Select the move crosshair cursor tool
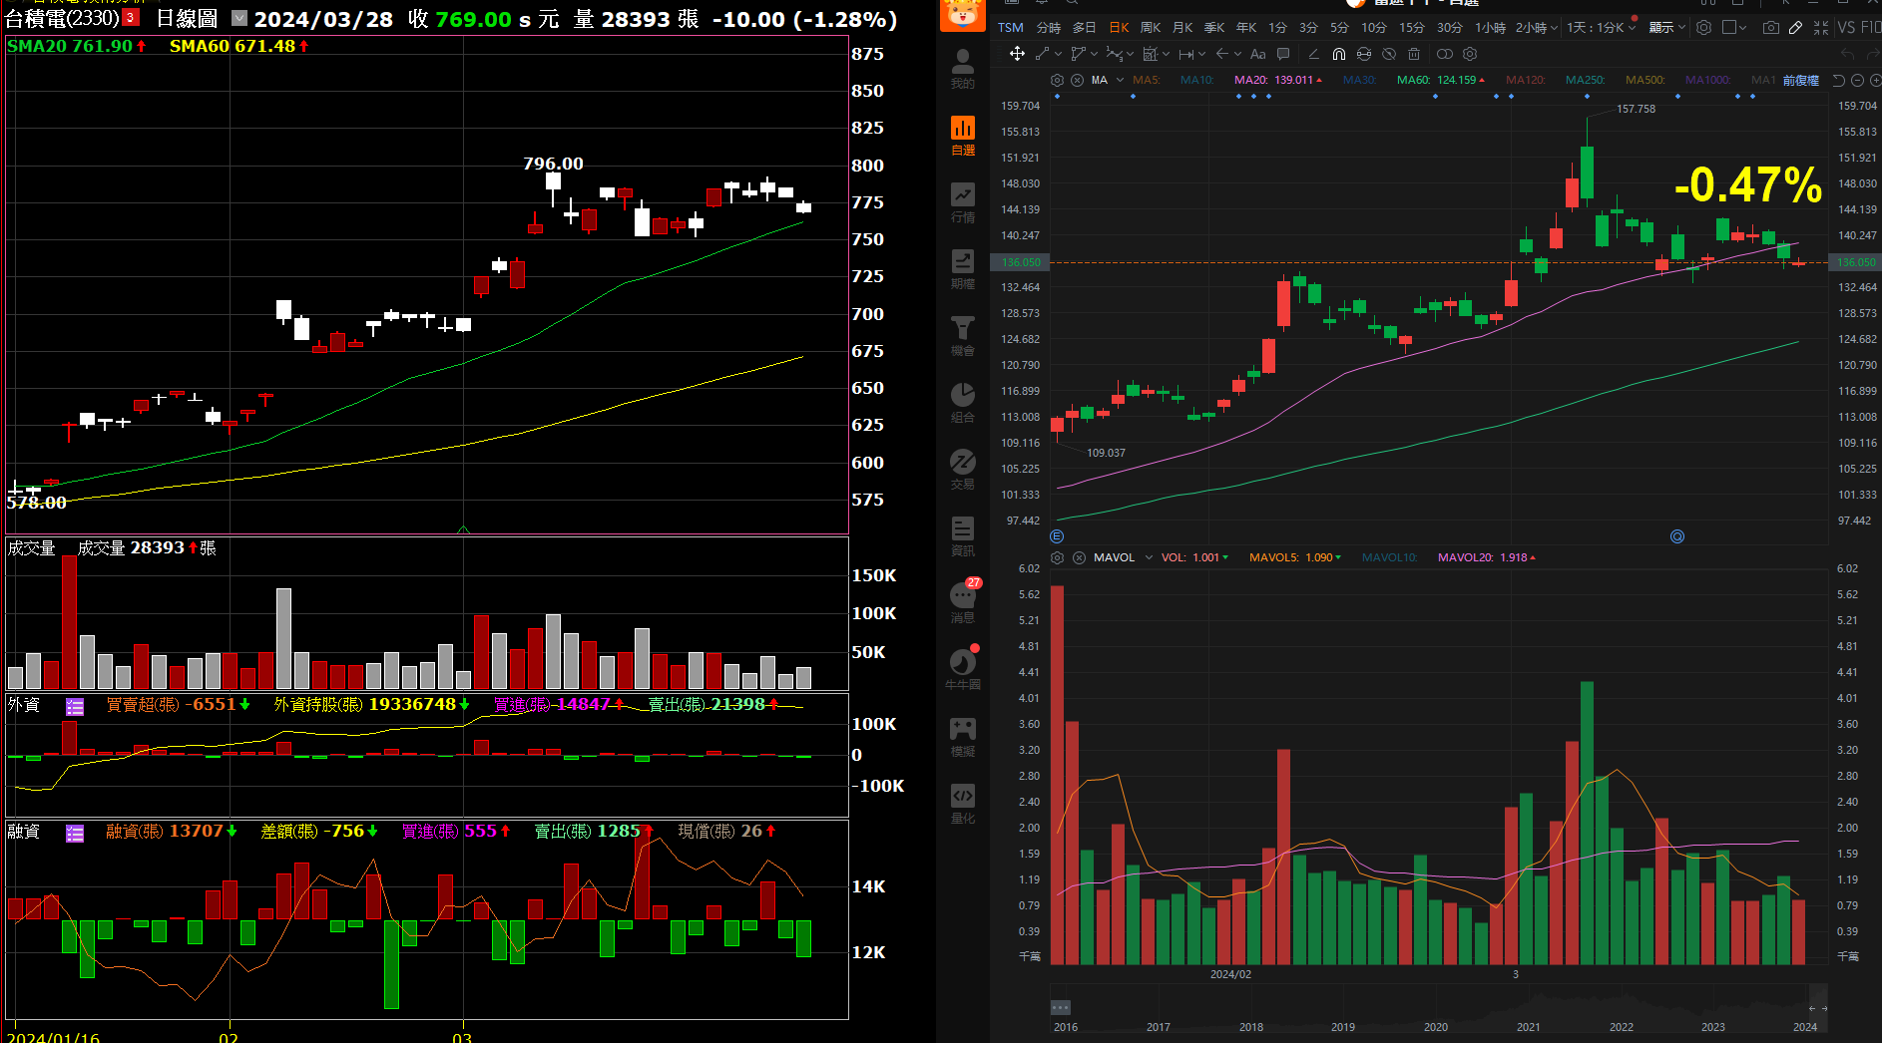The width and height of the screenshot is (1882, 1043). (1017, 54)
